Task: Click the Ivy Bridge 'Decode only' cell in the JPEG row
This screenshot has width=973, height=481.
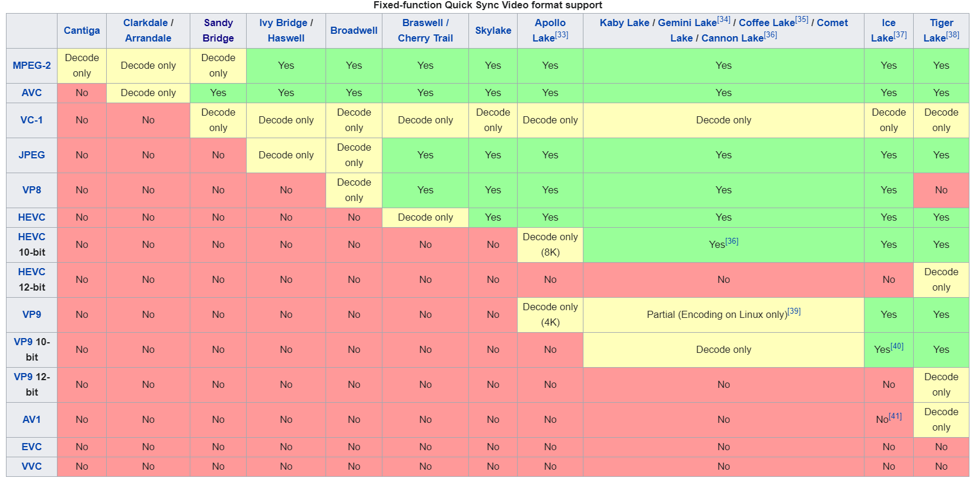Action: [286, 155]
